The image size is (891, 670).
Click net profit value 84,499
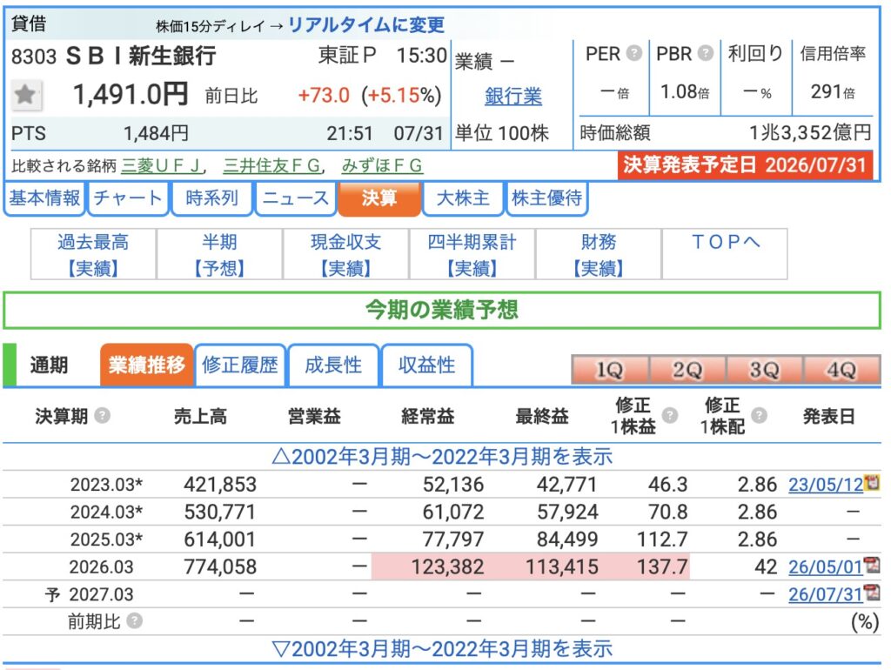coord(567,539)
